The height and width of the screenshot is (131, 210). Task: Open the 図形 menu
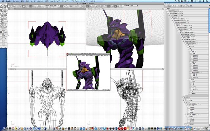pyautogui.click(x=47, y=1)
